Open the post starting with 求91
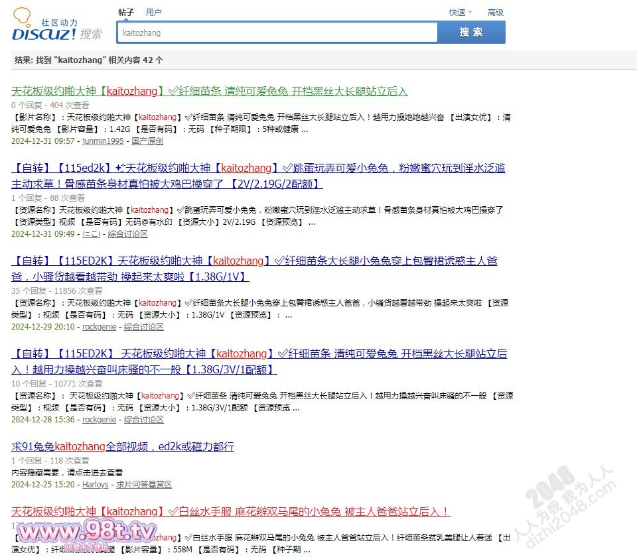Screen dimensions: 637x557 [x=123, y=446]
